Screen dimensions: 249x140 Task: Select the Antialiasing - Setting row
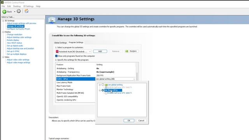[96, 68]
